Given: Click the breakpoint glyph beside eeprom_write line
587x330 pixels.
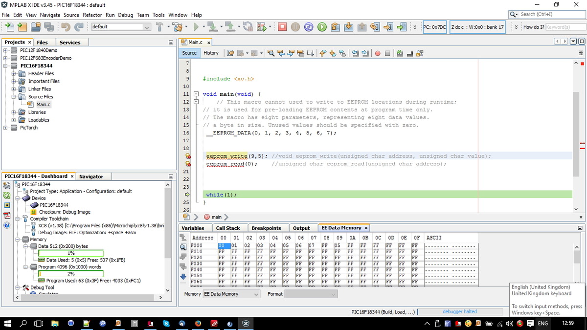Looking at the screenshot, I should 187,156.
